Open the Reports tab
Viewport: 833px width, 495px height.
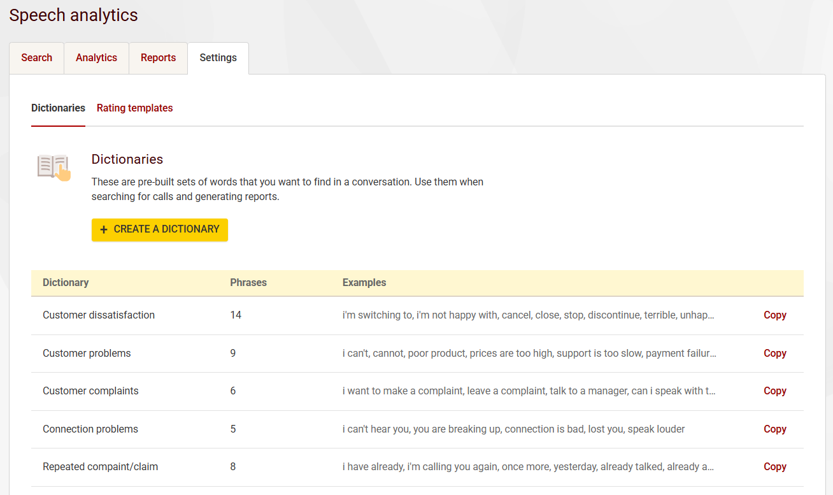pos(158,58)
